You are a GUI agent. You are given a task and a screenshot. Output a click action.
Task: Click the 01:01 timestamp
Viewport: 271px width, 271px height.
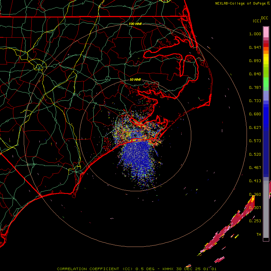[x=210, y=269]
